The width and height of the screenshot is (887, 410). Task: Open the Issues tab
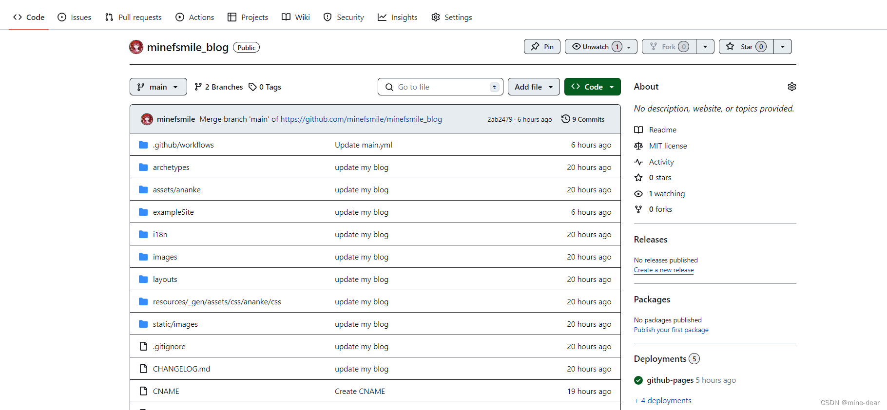(x=75, y=17)
